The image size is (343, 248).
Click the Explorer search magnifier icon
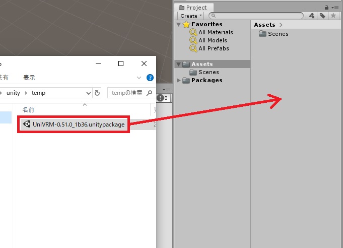click(150, 93)
